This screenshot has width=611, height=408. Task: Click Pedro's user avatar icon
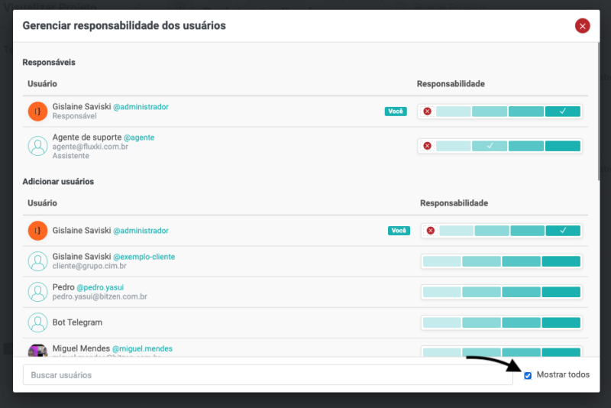click(x=37, y=292)
